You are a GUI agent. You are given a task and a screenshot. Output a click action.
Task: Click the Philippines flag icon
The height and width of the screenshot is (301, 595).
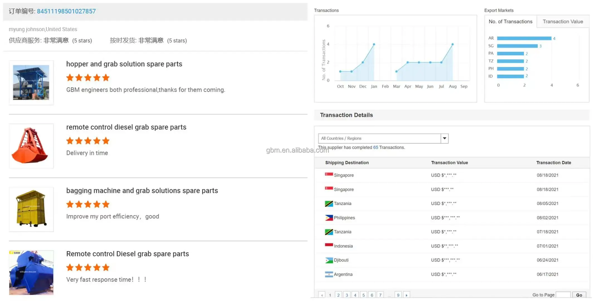(329, 218)
